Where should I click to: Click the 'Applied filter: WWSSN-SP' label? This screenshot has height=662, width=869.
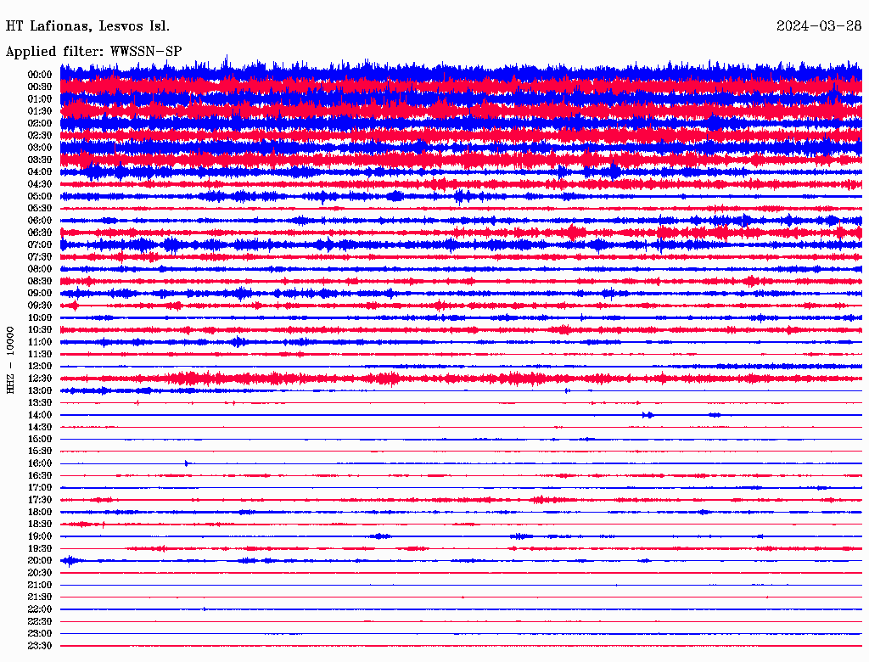pyautogui.click(x=93, y=52)
